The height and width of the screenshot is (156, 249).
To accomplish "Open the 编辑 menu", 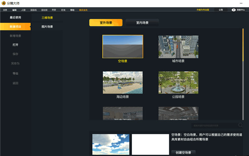I will pyautogui.click(x=14, y=10).
